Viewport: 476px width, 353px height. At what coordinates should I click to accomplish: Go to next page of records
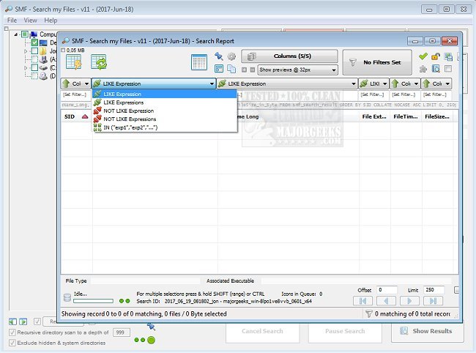tap(409, 301)
